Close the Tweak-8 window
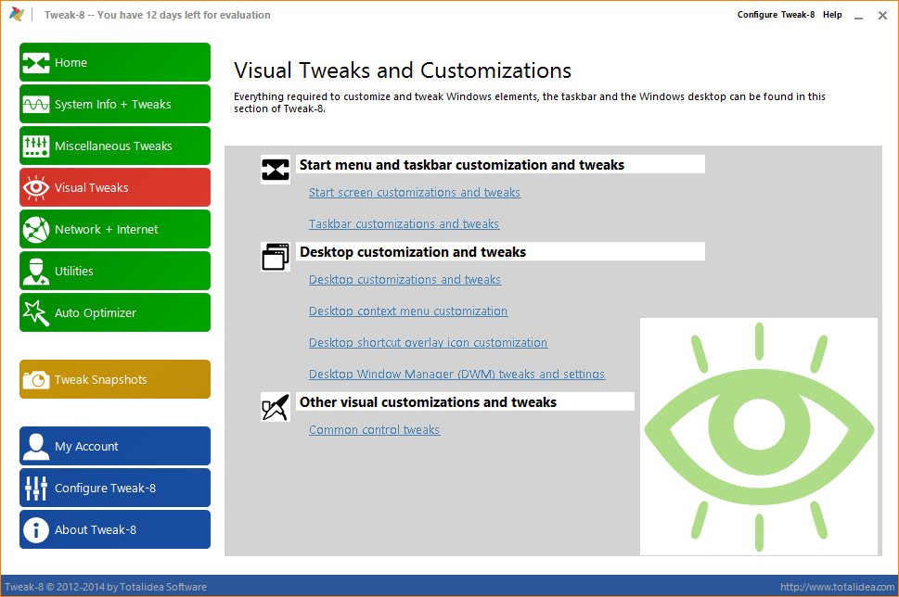This screenshot has width=899, height=597. pos(882,16)
